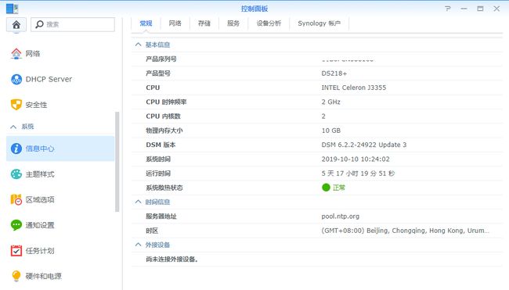Open the 区域选项 regional options icon
Viewport: 509px width, 290px height.
[x=16, y=199]
